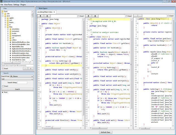Viewport: 176px width, 135px height.
Task: Select the io folder icon
Action: pyautogui.click(x=8, y=25)
